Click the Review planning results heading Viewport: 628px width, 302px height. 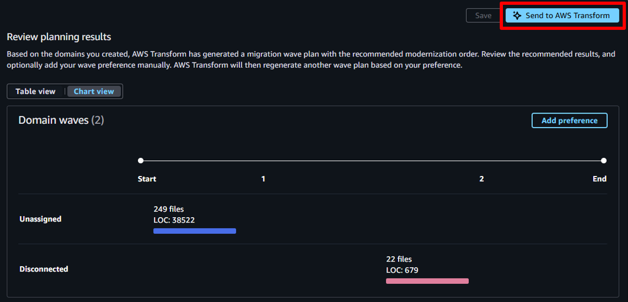59,37
